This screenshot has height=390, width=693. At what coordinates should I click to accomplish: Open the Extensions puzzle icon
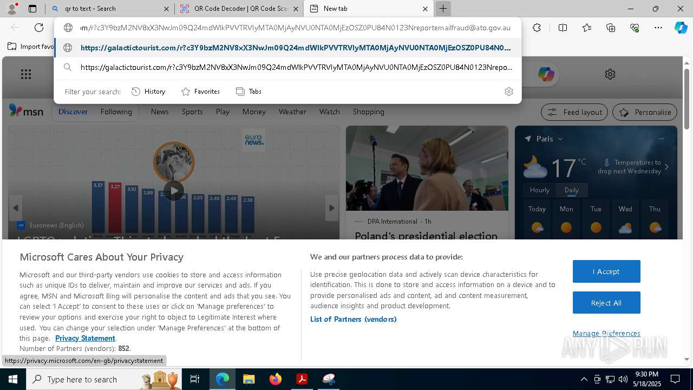(x=537, y=28)
